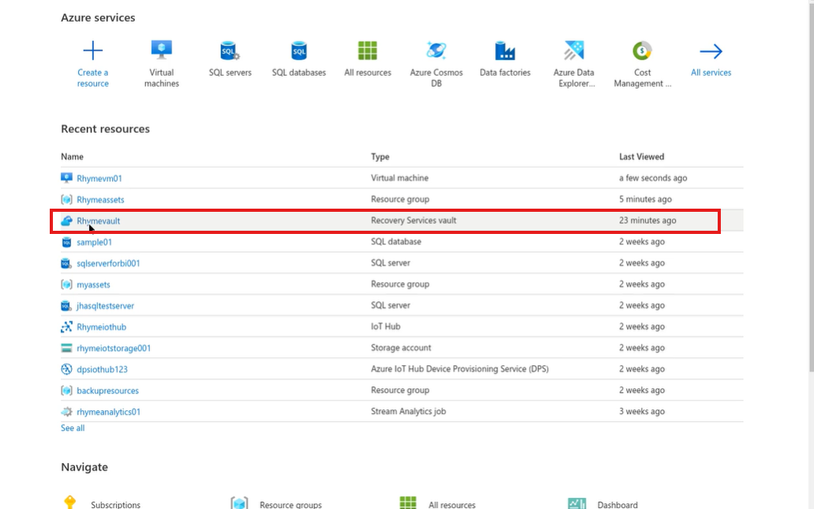Open the Azure Cosmos DB icon
Screen dimensions: 814x509
pyautogui.click(x=436, y=51)
